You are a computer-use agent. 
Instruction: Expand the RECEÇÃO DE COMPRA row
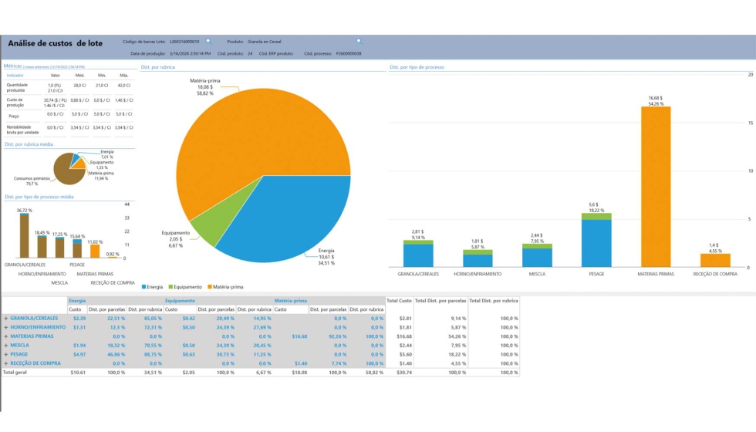pos(6,363)
